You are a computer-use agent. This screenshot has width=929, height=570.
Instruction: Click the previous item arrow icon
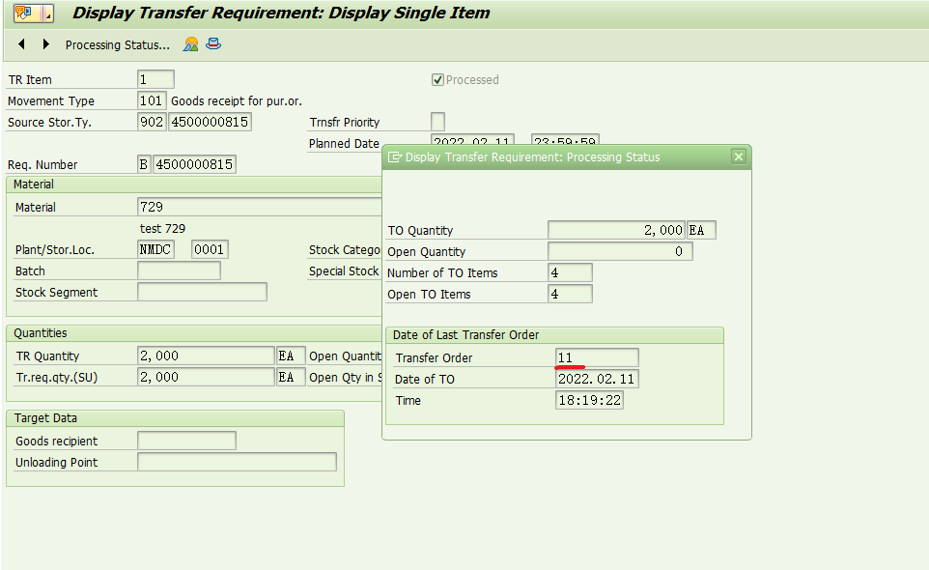click(19, 44)
